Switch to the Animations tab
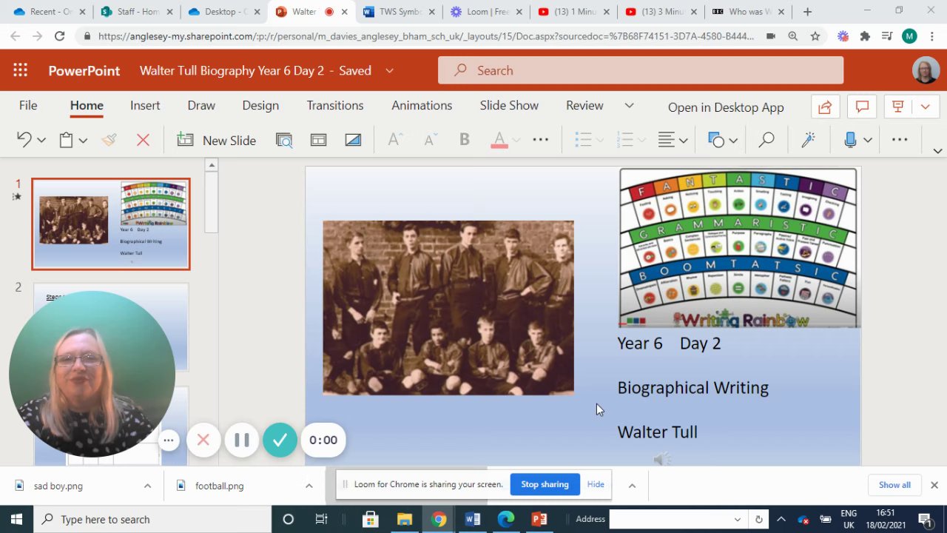 [x=422, y=105]
